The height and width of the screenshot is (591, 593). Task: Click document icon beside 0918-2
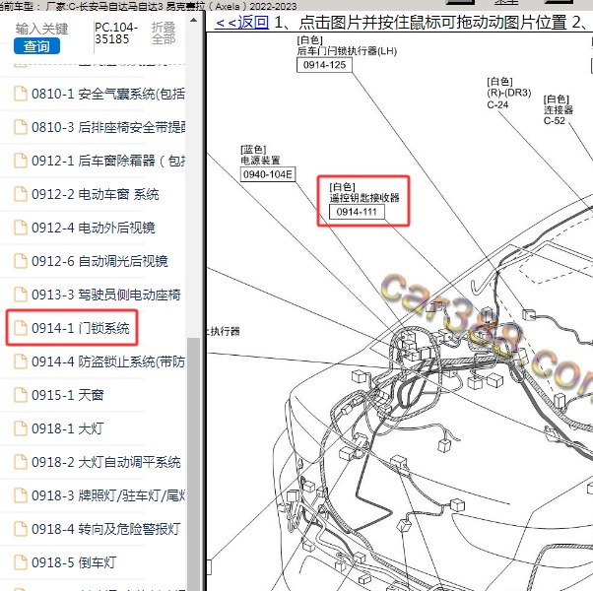(21, 462)
